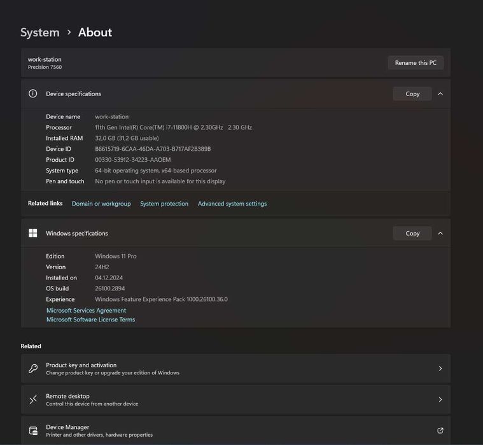Click the OS build value 26100.2894

pyautogui.click(x=109, y=288)
